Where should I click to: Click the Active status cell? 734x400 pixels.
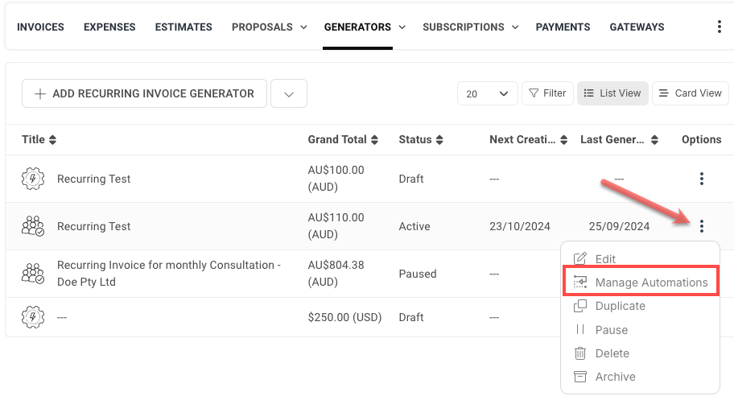[414, 226]
